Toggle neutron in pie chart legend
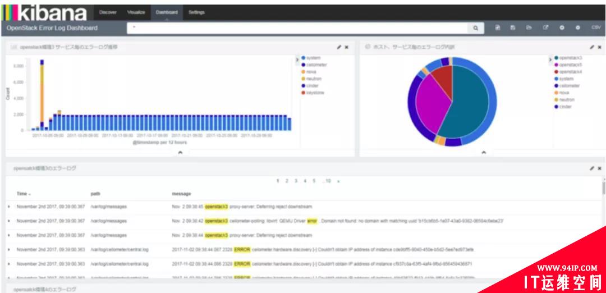The height and width of the screenshot is (293, 606). (x=564, y=100)
